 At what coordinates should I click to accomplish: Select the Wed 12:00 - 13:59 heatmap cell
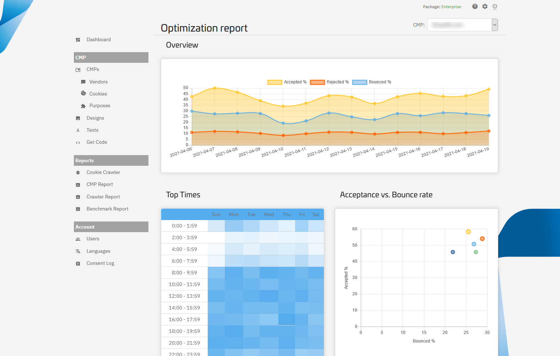(x=269, y=296)
